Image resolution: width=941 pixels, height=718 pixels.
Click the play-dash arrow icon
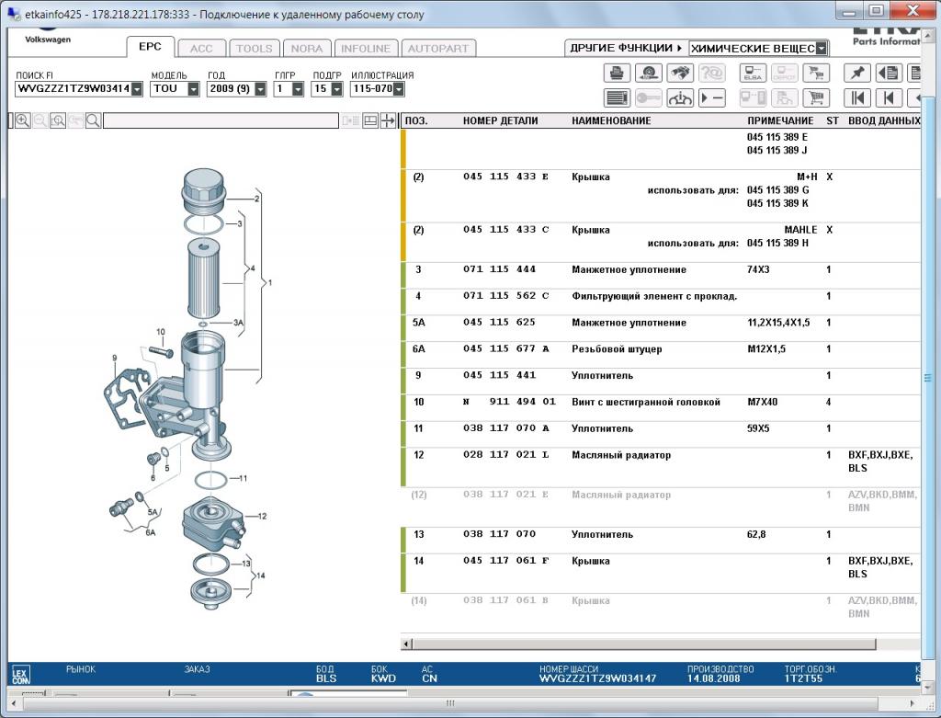click(712, 97)
